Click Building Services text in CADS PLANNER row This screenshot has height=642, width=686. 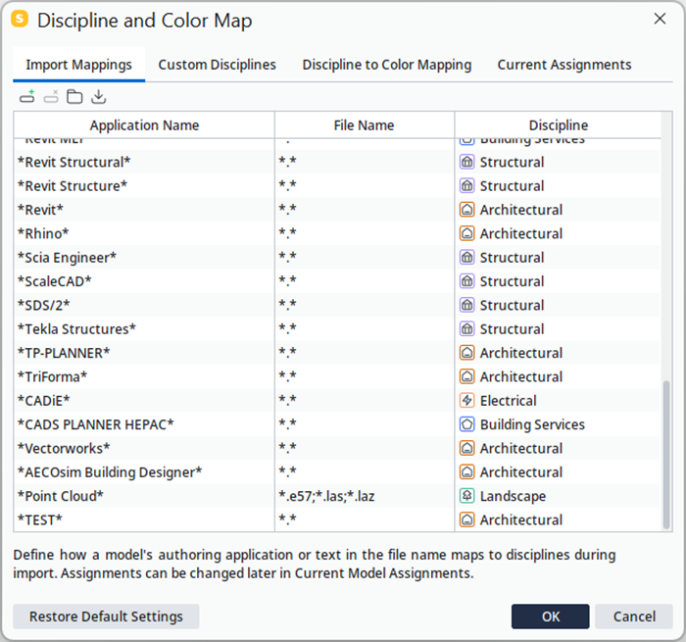click(x=532, y=424)
